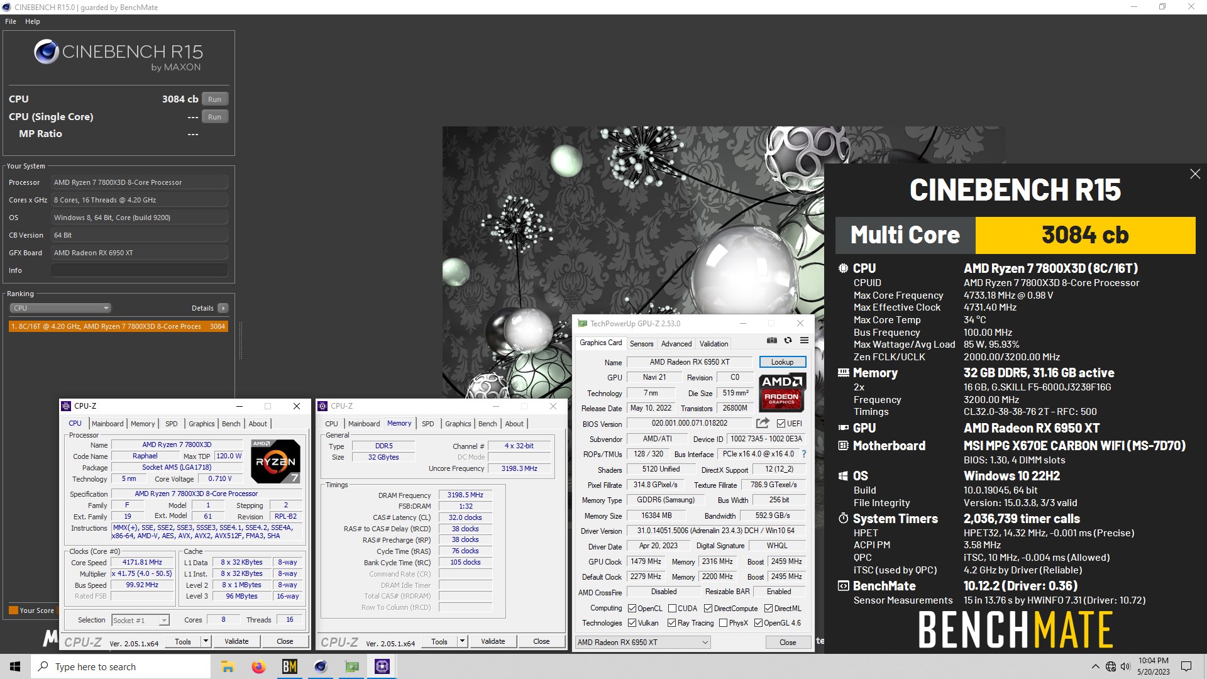The height and width of the screenshot is (679, 1207).
Task: Open Windows Start menu
Action: tap(15, 666)
